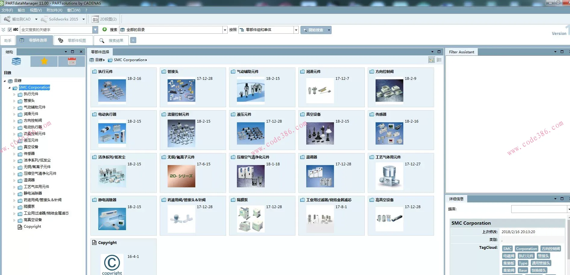Screen dimensions: 570x275
Task: Open the 附加件(X) menu
Action: pyautogui.click(x=55, y=10)
